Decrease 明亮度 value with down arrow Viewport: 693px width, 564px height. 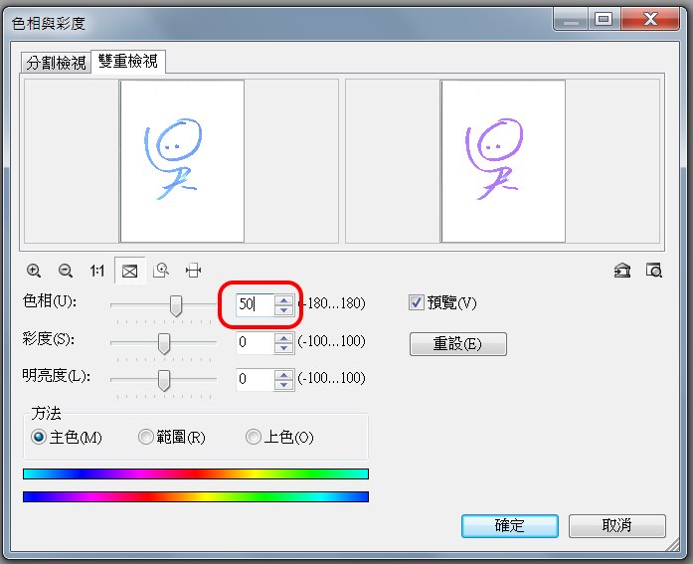[283, 385]
